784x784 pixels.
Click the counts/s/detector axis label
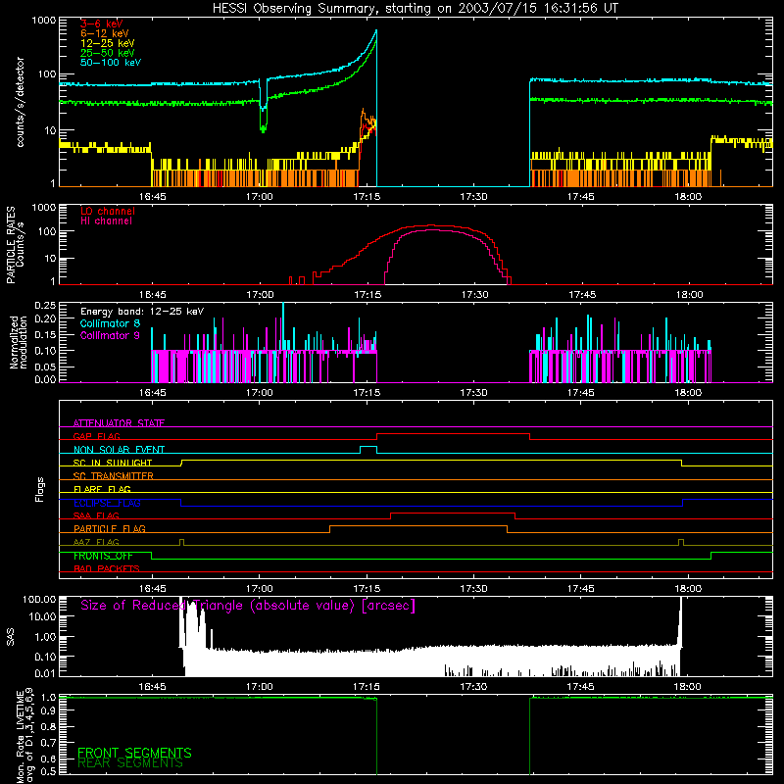point(20,102)
